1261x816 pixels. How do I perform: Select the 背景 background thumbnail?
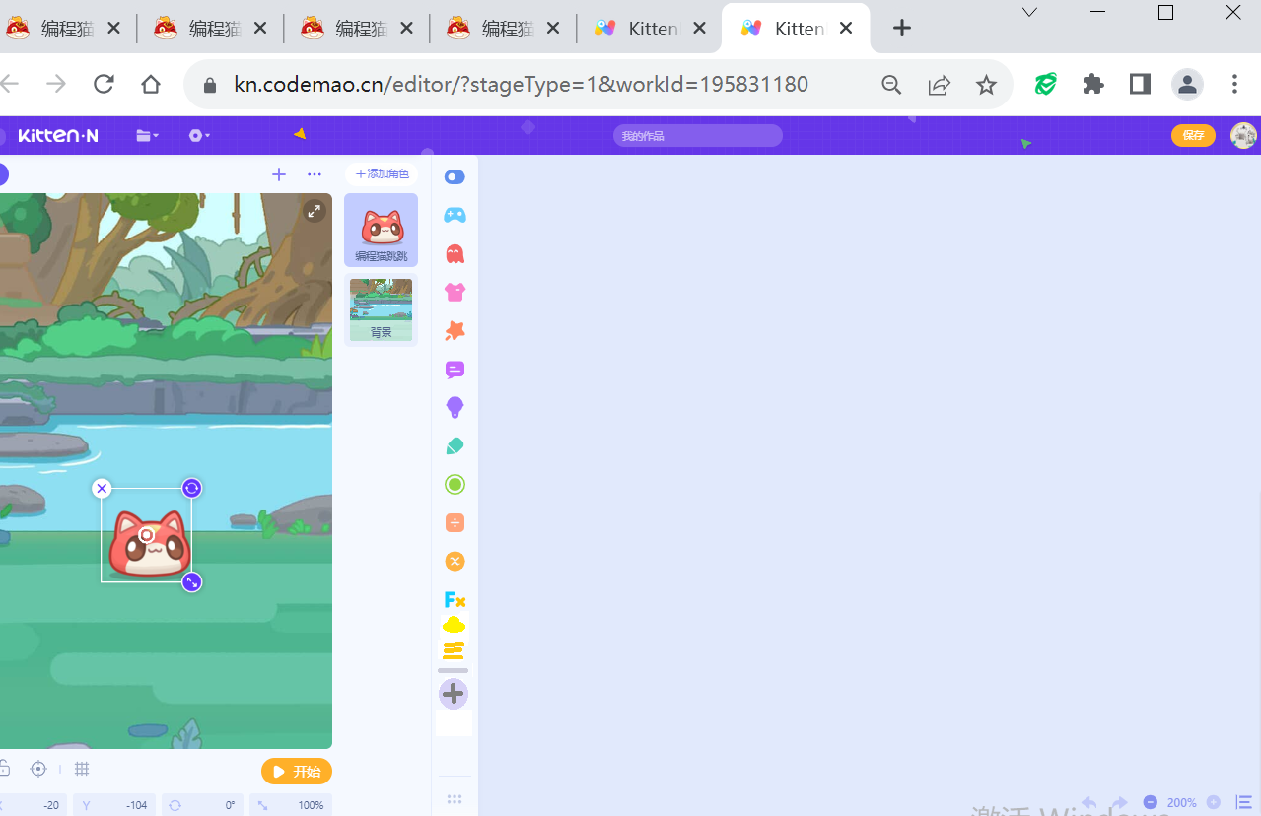382,310
